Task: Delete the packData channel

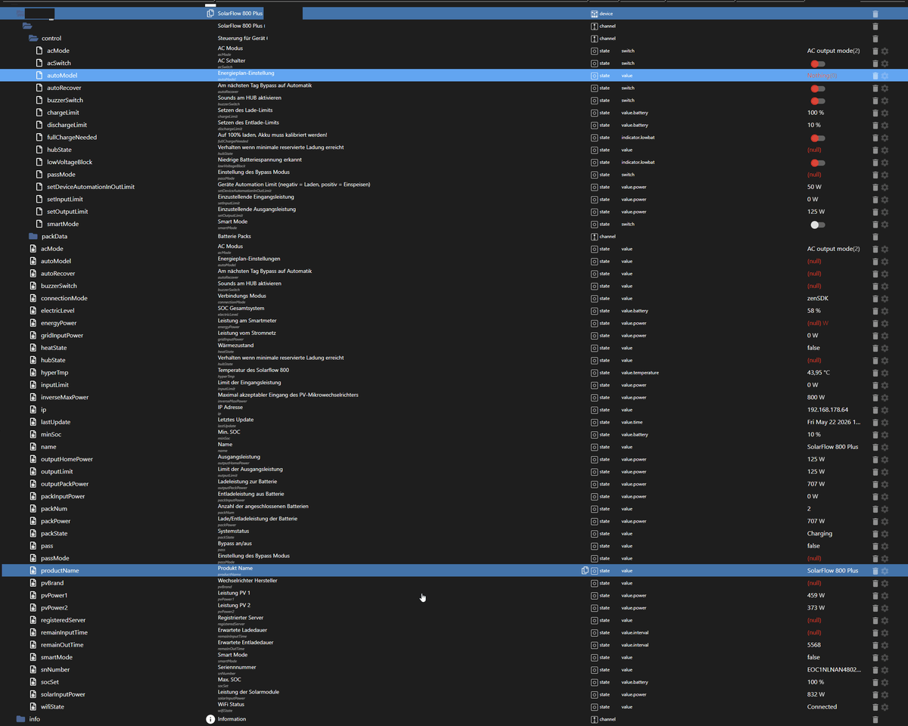Action: 875,237
